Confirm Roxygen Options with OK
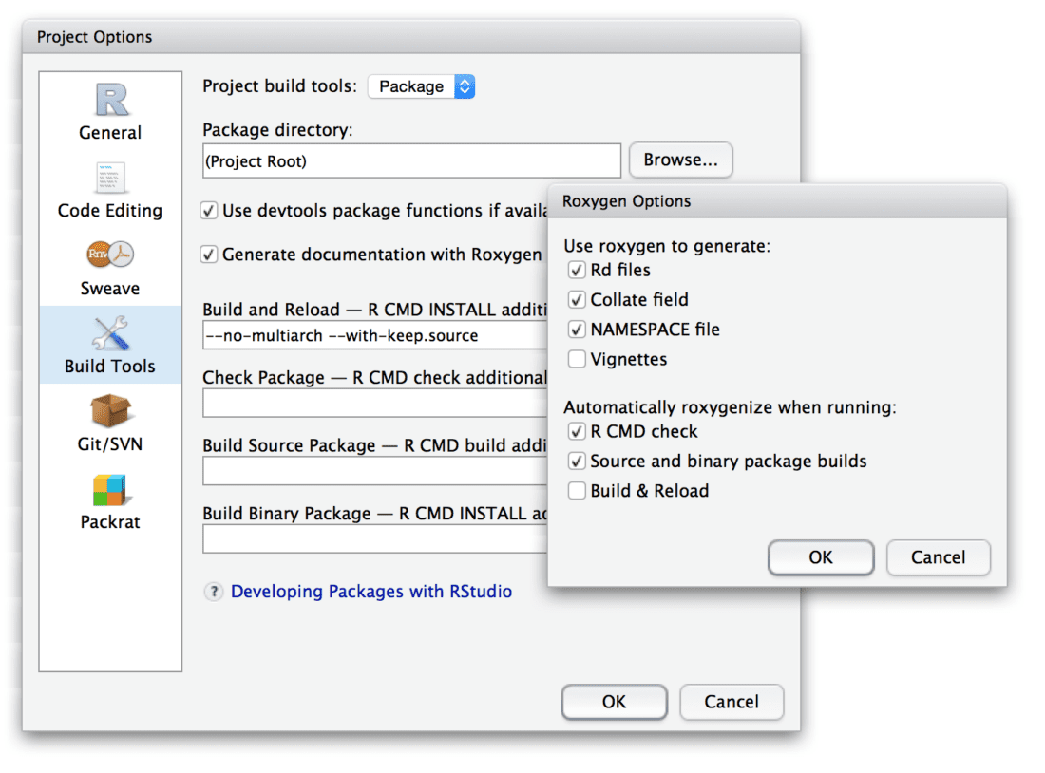1045x773 pixels. [x=820, y=557]
